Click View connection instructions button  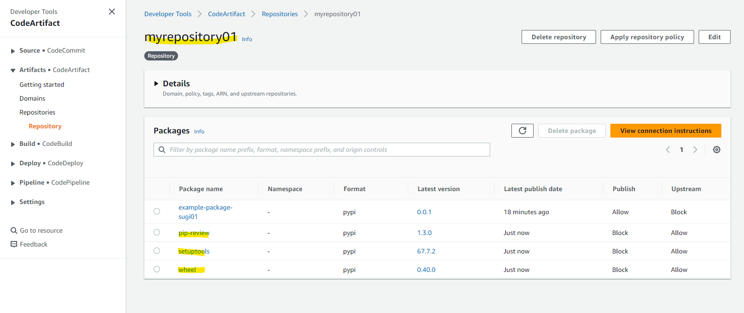[666, 131]
